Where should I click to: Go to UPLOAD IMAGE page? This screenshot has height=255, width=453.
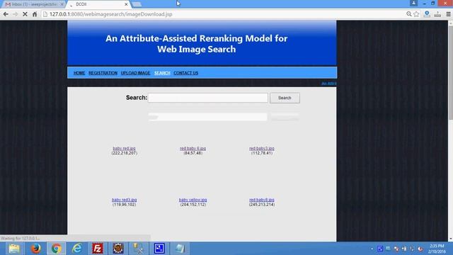click(x=135, y=73)
